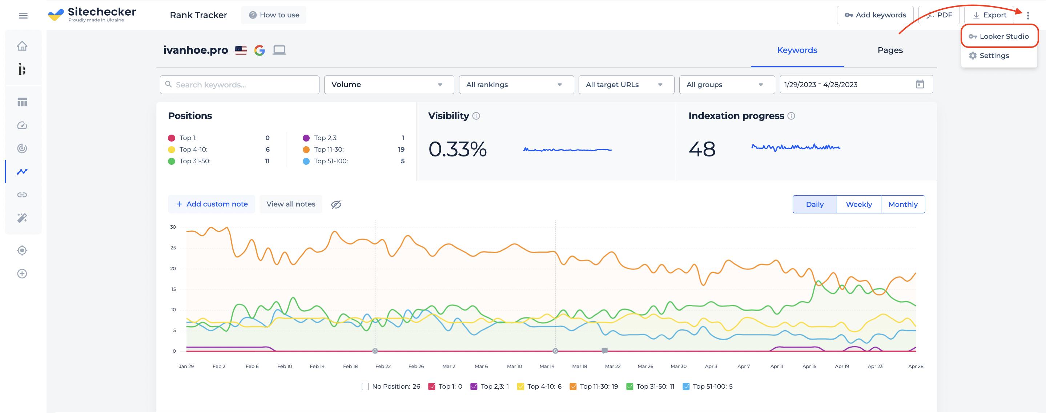1046x413 pixels.
Task: Click the How to use button
Action: [274, 15]
